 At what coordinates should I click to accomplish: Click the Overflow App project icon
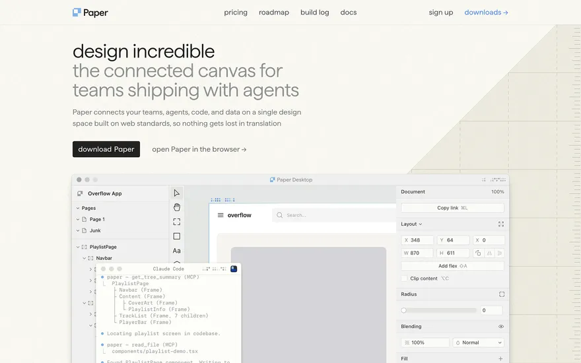pyautogui.click(x=80, y=193)
